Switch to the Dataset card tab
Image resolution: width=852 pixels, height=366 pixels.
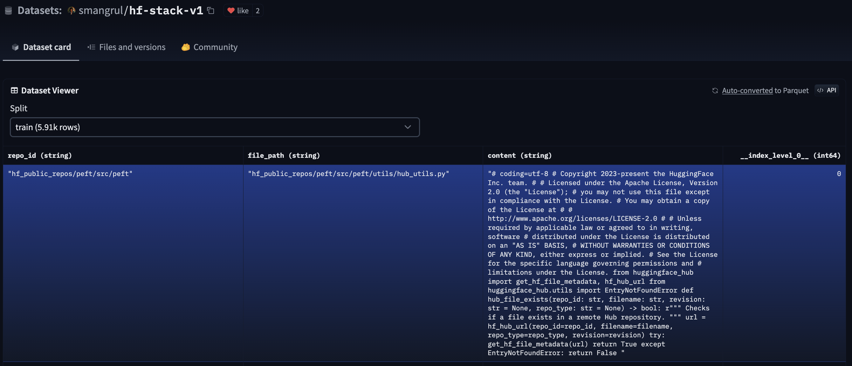click(41, 47)
